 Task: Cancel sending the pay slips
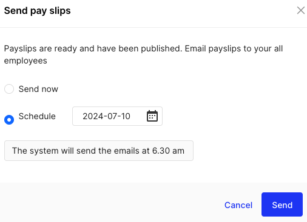238,205
